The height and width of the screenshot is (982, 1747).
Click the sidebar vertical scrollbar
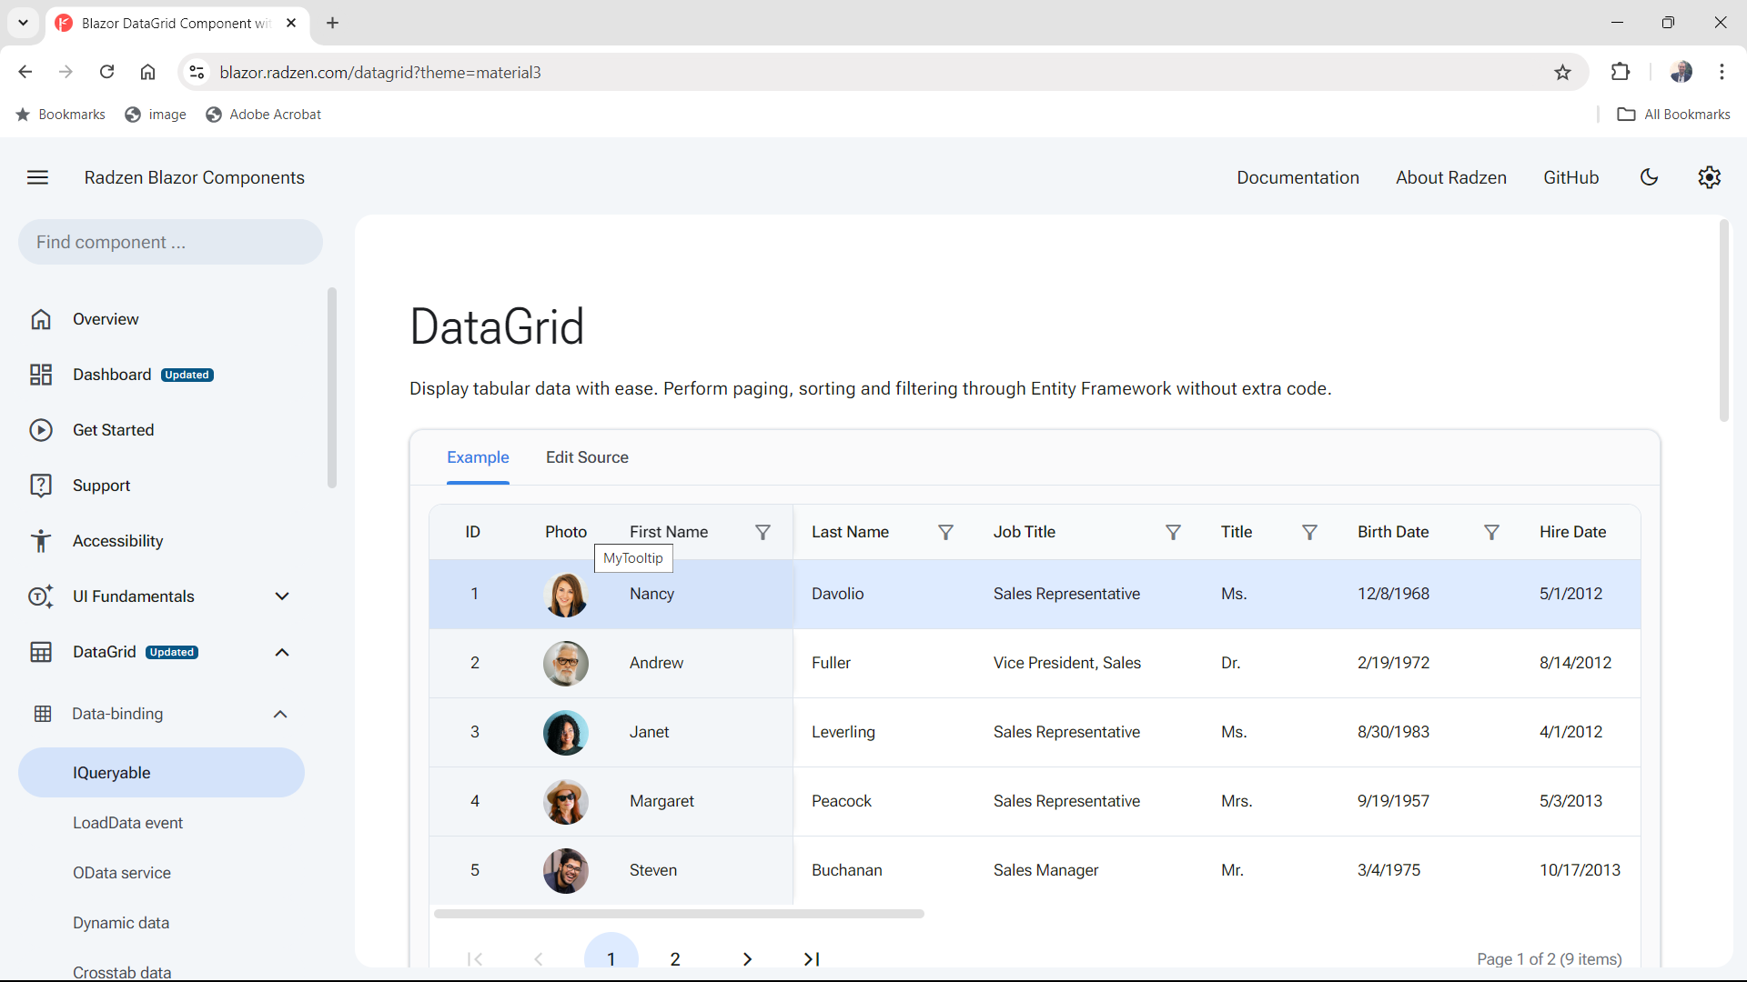tap(332, 388)
